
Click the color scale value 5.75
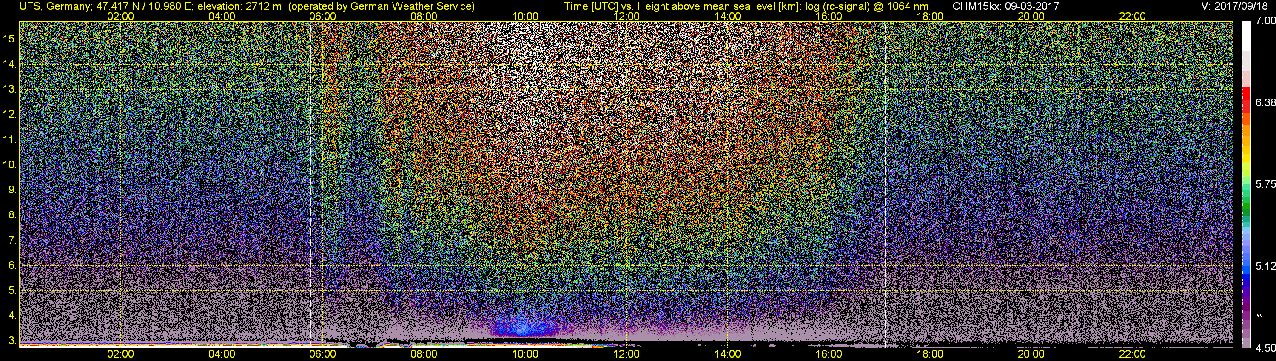pyautogui.click(x=1265, y=184)
